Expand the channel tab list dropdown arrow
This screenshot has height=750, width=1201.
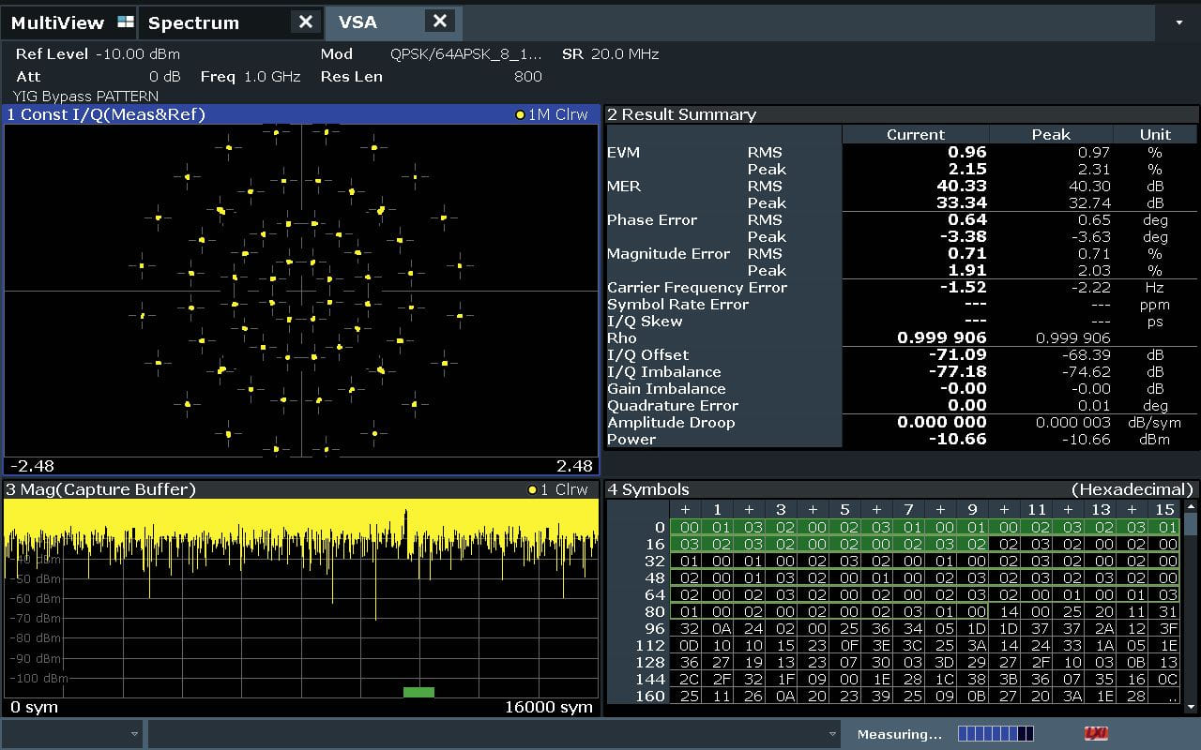(x=1179, y=22)
